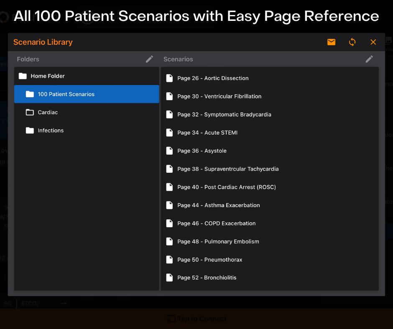Open the mail/share icon in Scenario Library header
Screen dimensions: 393x329
pyautogui.click(x=331, y=42)
